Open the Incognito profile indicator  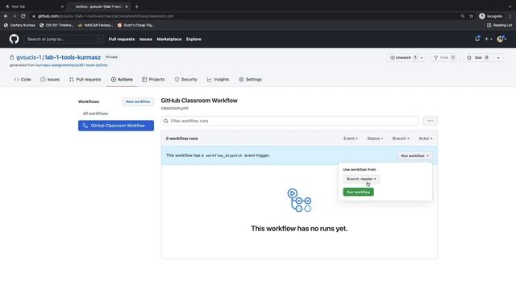[x=491, y=16]
